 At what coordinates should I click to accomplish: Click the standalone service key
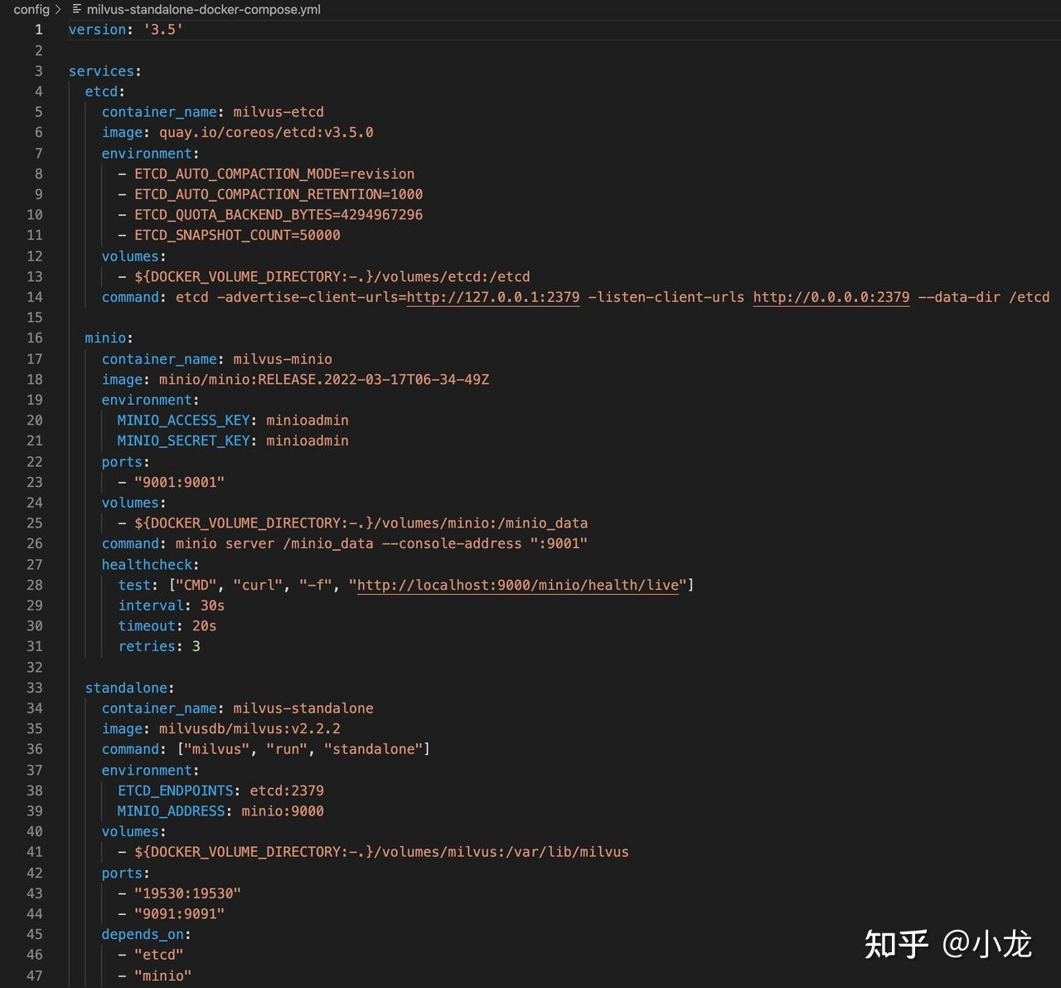(126, 688)
